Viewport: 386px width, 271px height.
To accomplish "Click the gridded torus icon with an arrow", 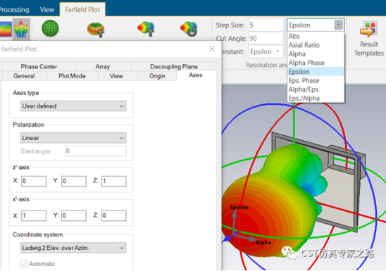I will click(96, 30).
